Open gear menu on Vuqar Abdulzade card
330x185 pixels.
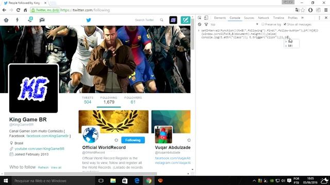tap(189, 140)
